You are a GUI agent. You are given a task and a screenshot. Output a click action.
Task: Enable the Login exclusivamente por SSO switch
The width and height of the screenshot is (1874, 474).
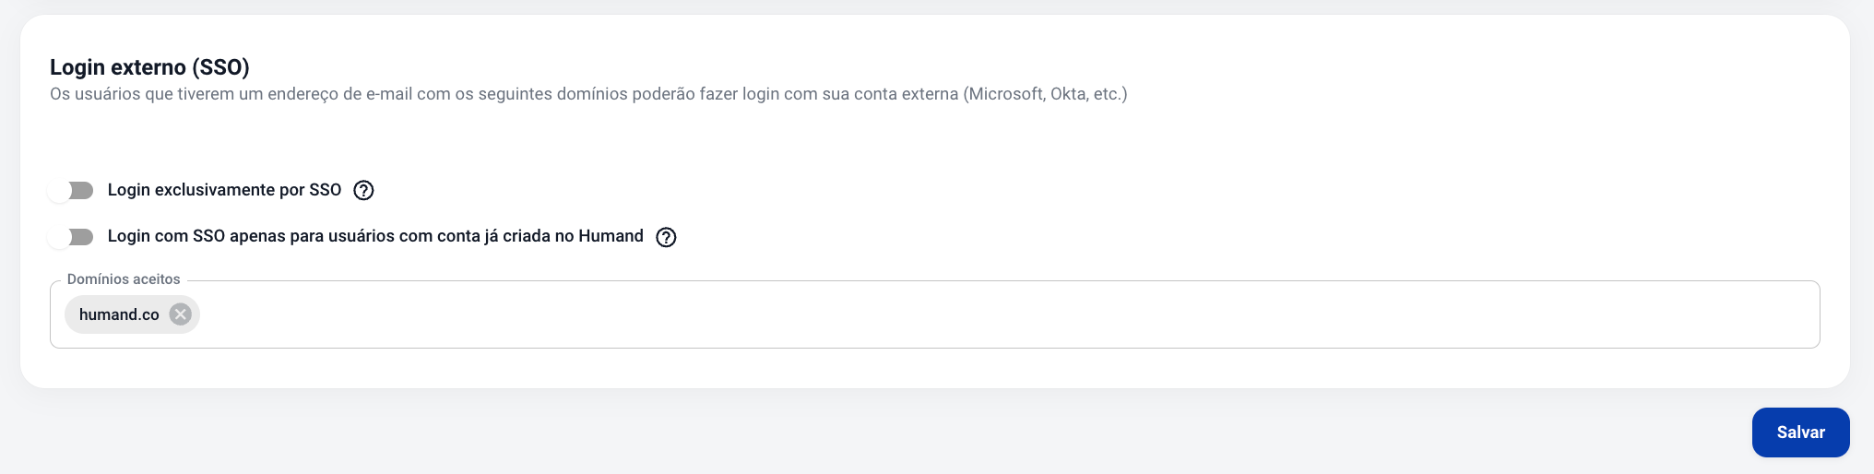point(71,190)
